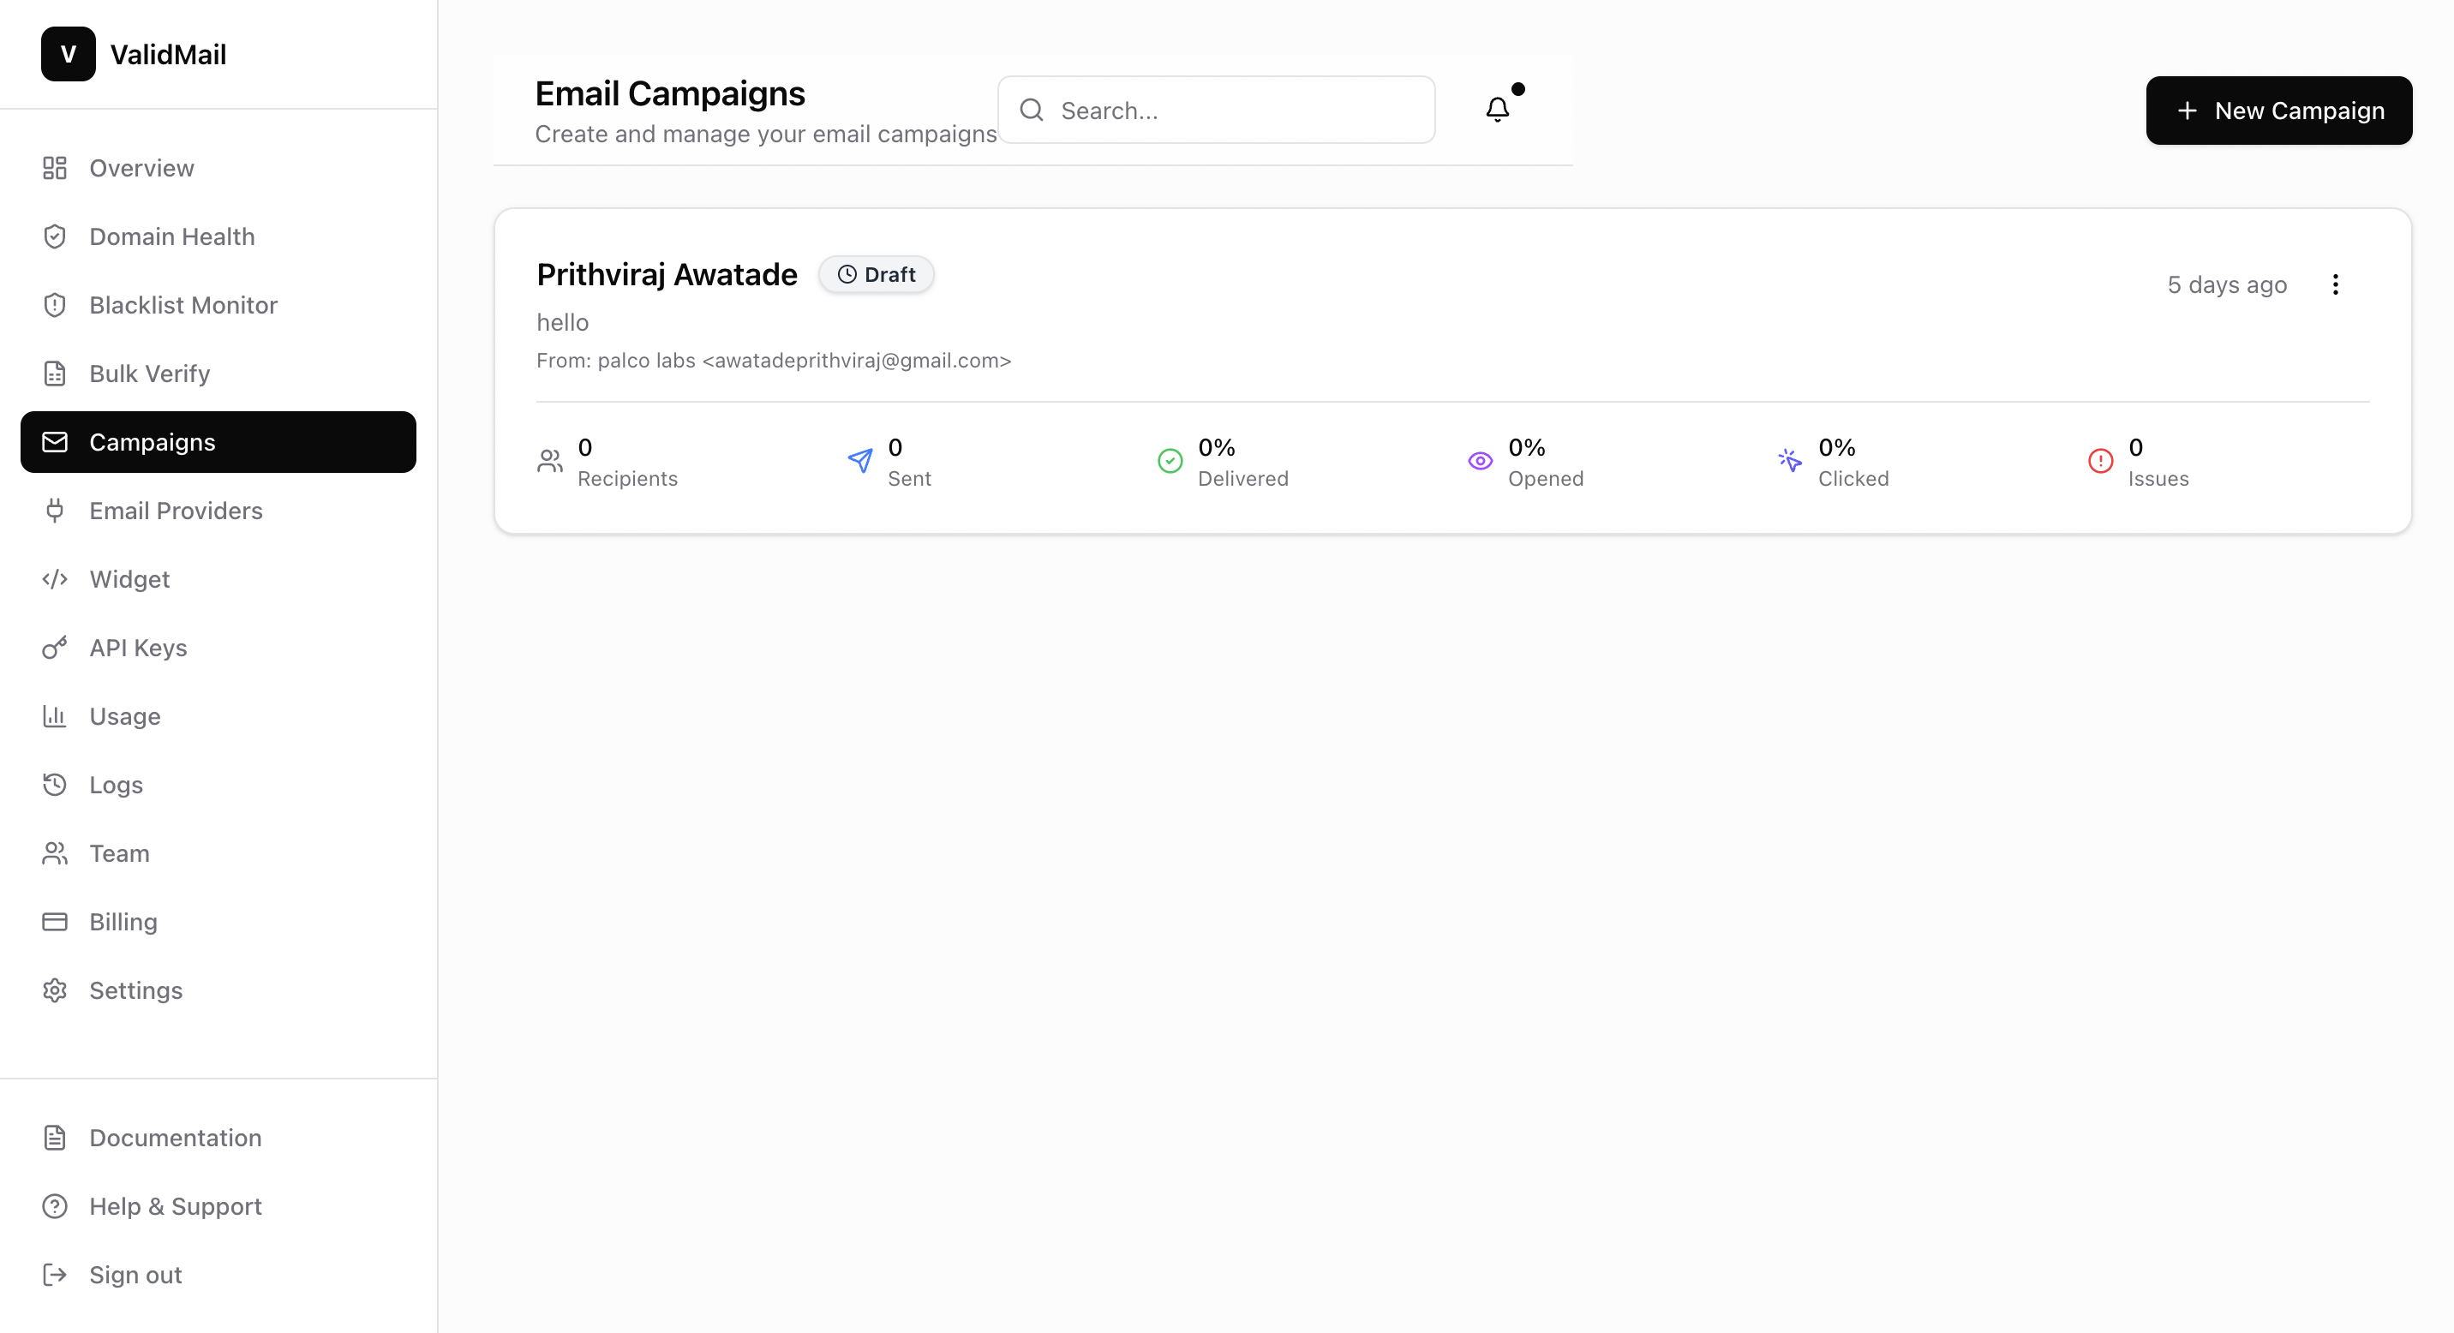Click the notification bell icon
This screenshot has height=1333, width=2454.
pos(1496,109)
